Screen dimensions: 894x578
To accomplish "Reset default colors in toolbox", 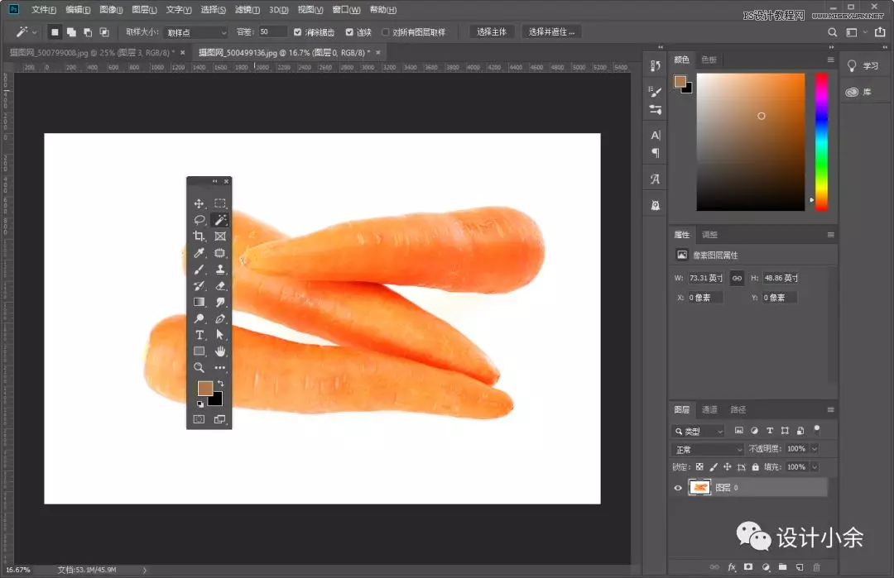I will point(200,404).
